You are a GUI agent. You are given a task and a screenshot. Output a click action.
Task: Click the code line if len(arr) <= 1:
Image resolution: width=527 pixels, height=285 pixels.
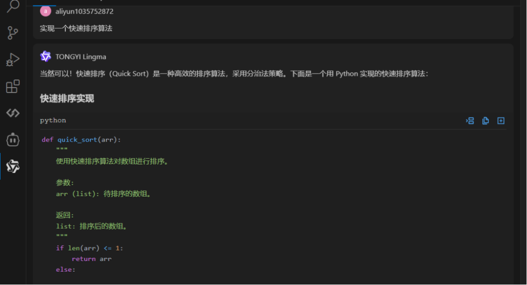coord(89,248)
